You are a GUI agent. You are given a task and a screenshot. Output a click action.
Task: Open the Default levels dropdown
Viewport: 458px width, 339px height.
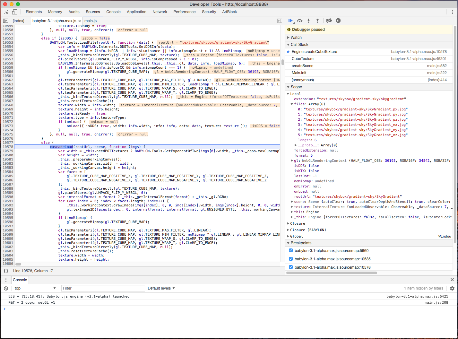pos(161,288)
